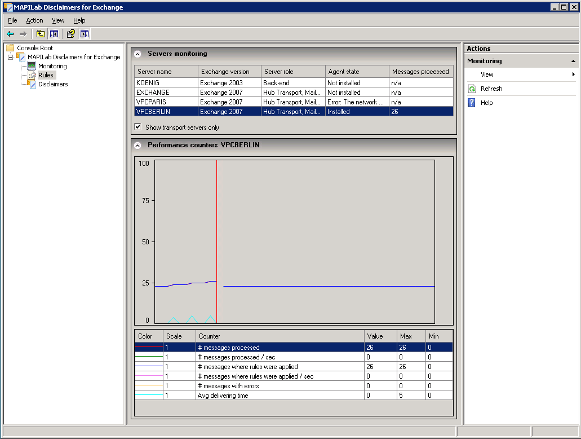Image resolution: width=581 pixels, height=439 pixels.
Task: Select Console Root tree item
Action: pyautogui.click(x=35, y=48)
